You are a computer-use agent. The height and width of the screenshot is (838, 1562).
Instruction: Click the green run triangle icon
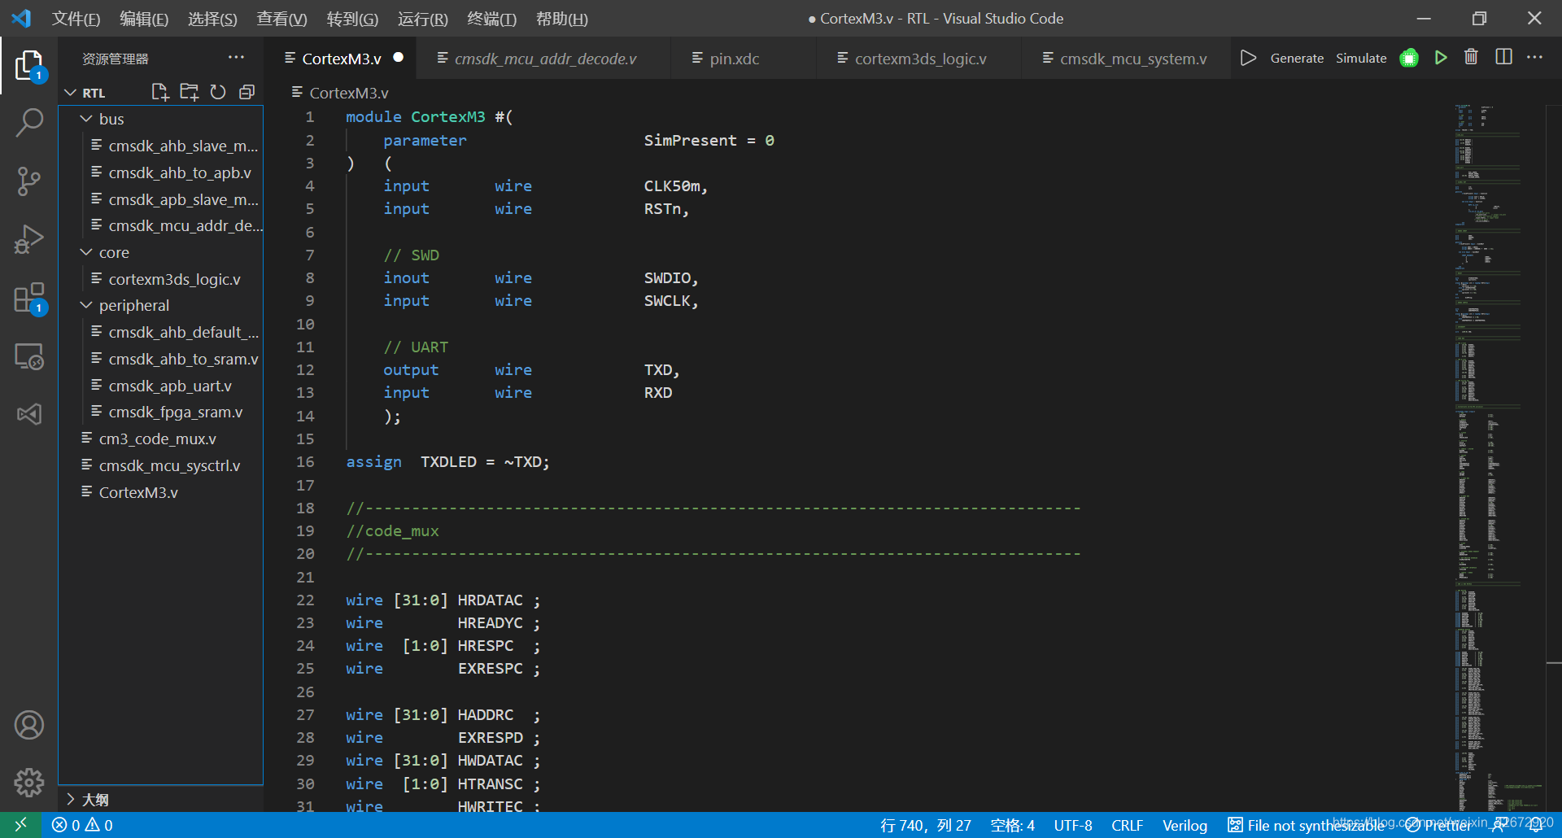[x=1441, y=58]
